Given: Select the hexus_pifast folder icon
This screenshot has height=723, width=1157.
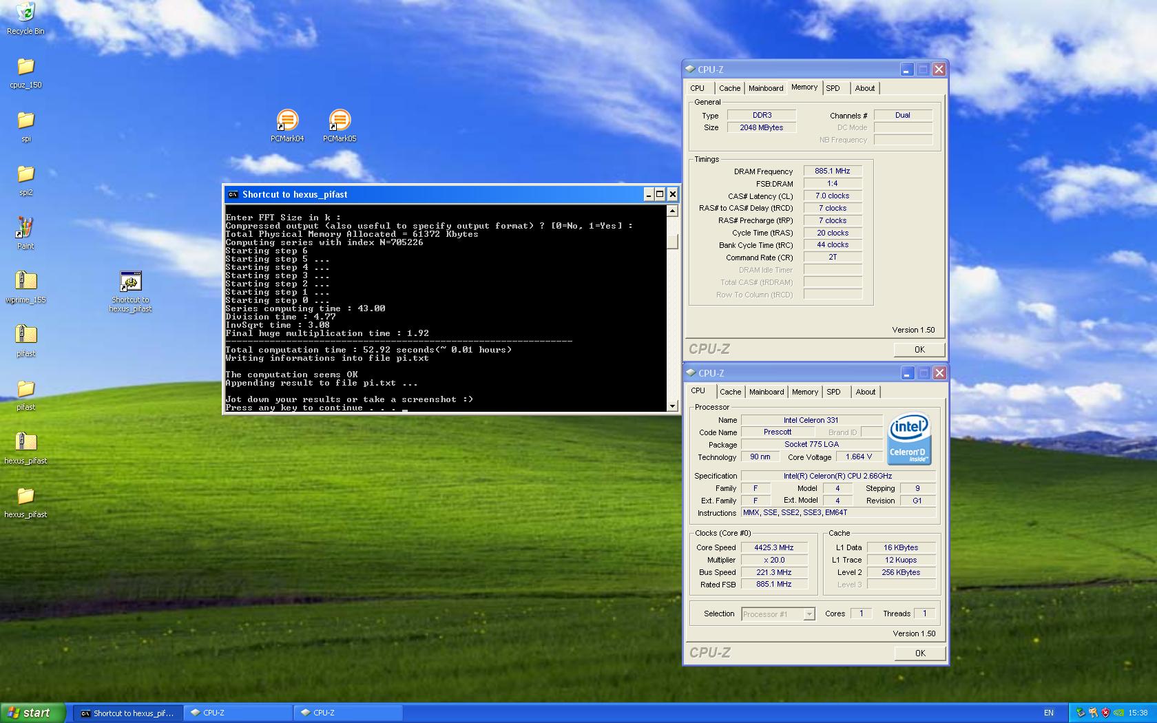Looking at the screenshot, I should point(25,501).
